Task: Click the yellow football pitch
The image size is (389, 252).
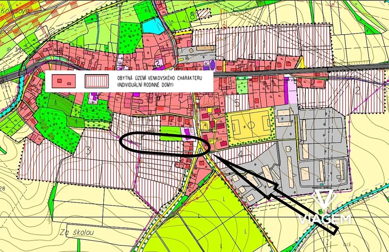Action: [250, 125]
